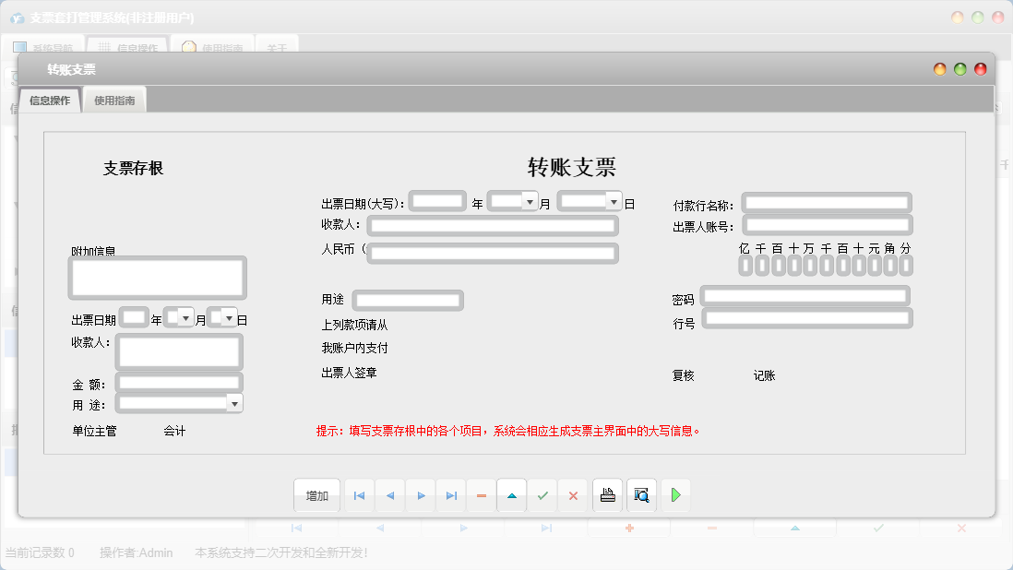Click the 付款行名称 input field

tap(827, 201)
